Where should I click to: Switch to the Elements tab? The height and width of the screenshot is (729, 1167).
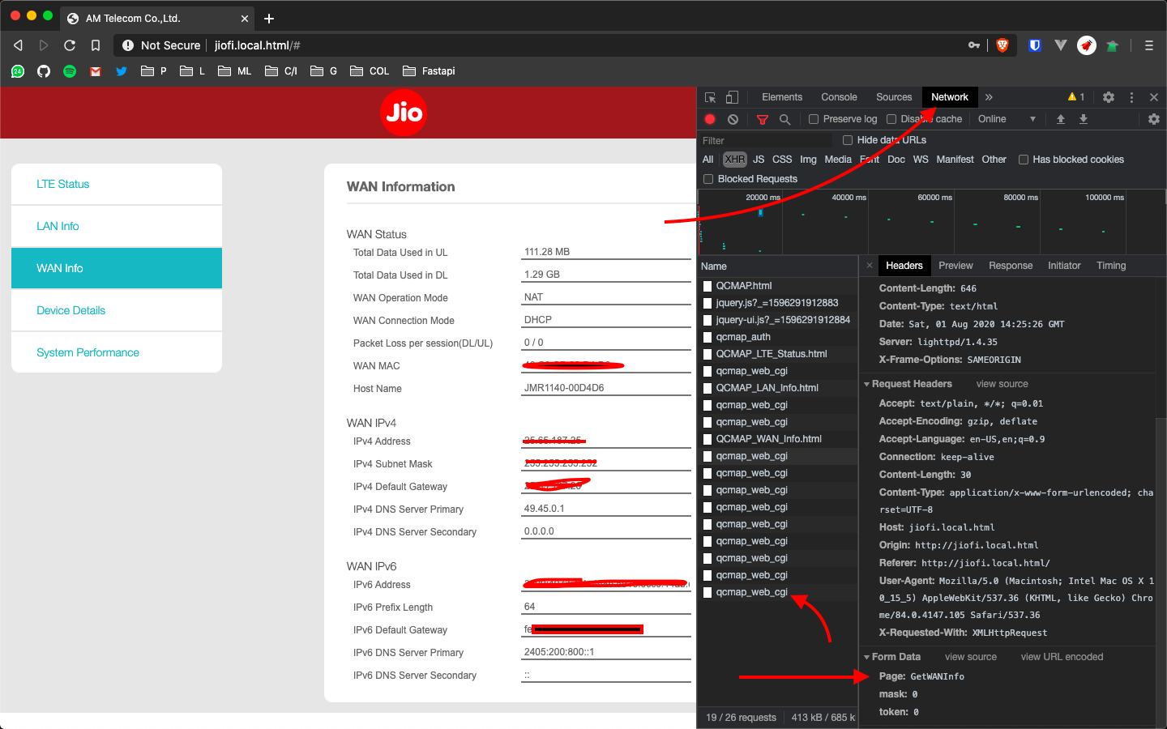(782, 97)
